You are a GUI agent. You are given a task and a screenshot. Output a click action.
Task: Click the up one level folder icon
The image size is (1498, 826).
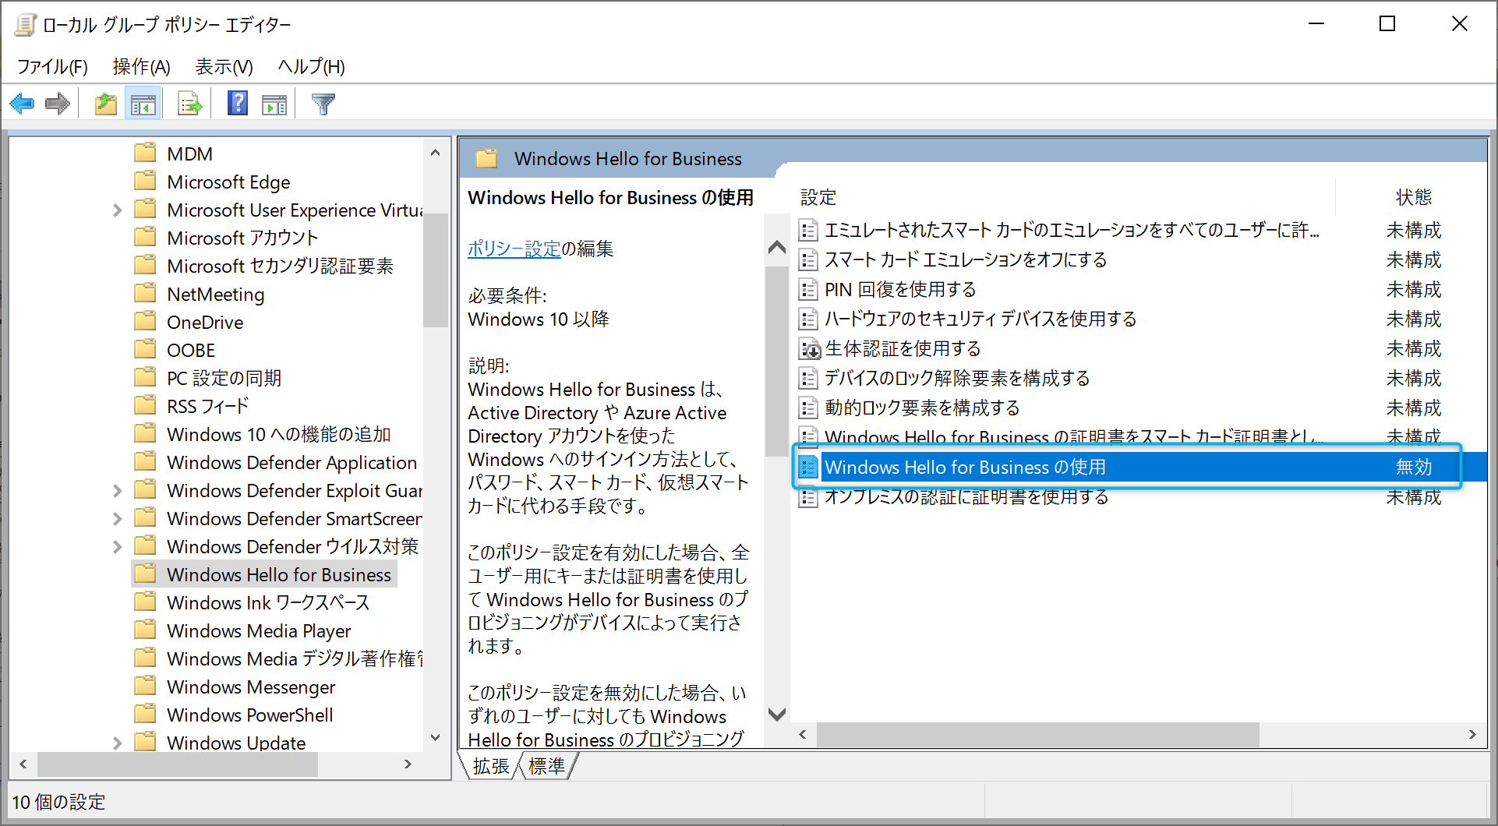point(105,103)
